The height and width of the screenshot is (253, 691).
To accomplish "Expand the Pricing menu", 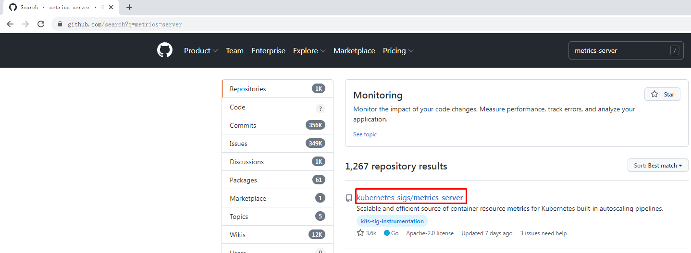I will click(398, 50).
